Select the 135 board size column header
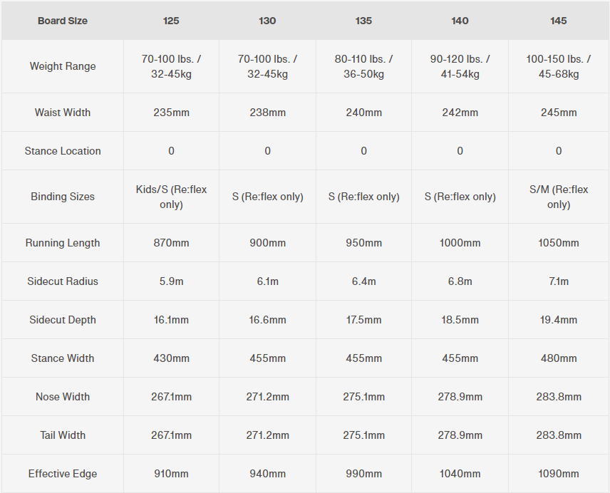This screenshot has height=493, width=610. pyautogui.click(x=363, y=21)
